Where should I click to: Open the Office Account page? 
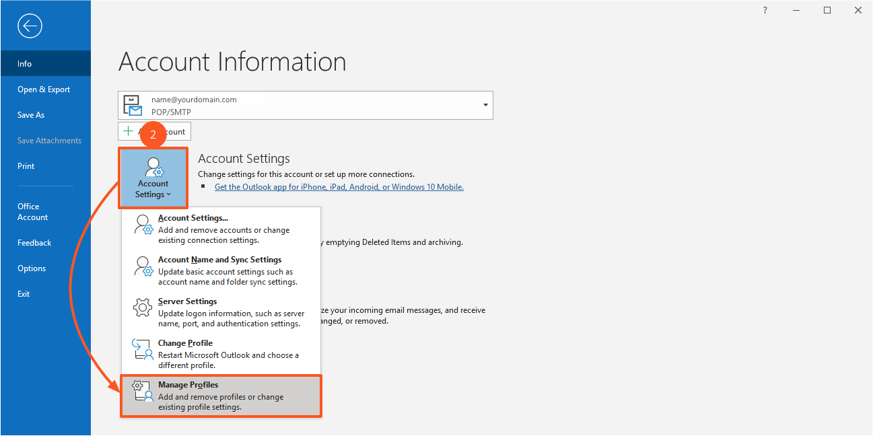pos(32,212)
